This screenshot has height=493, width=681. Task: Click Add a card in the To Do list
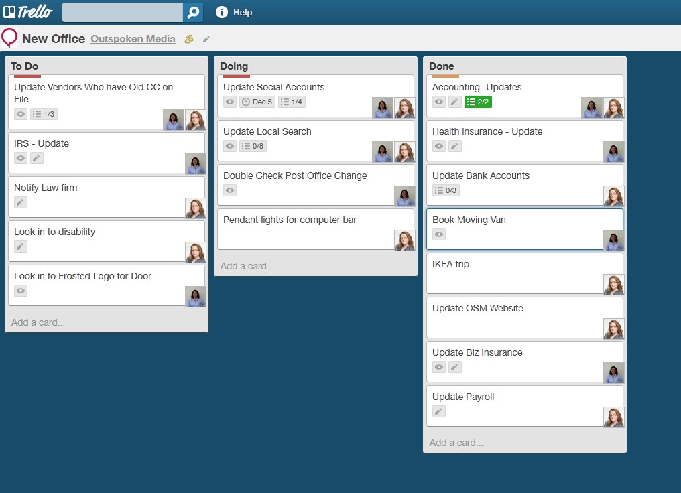38,322
